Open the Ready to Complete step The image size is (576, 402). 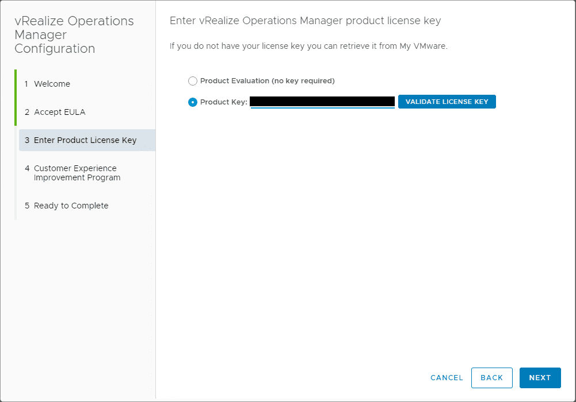coord(71,206)
